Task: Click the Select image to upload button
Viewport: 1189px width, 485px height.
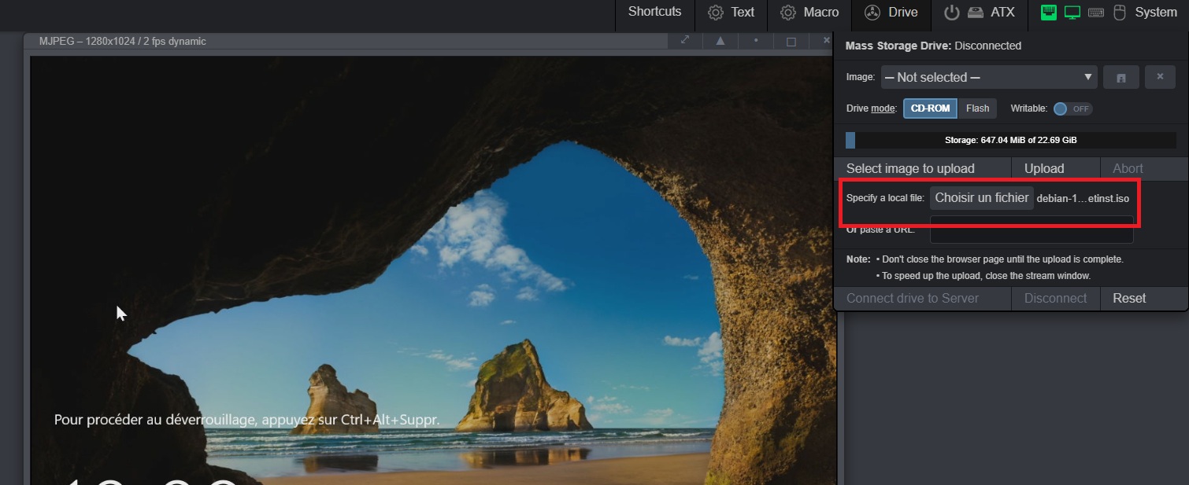Action: (922, 168)
